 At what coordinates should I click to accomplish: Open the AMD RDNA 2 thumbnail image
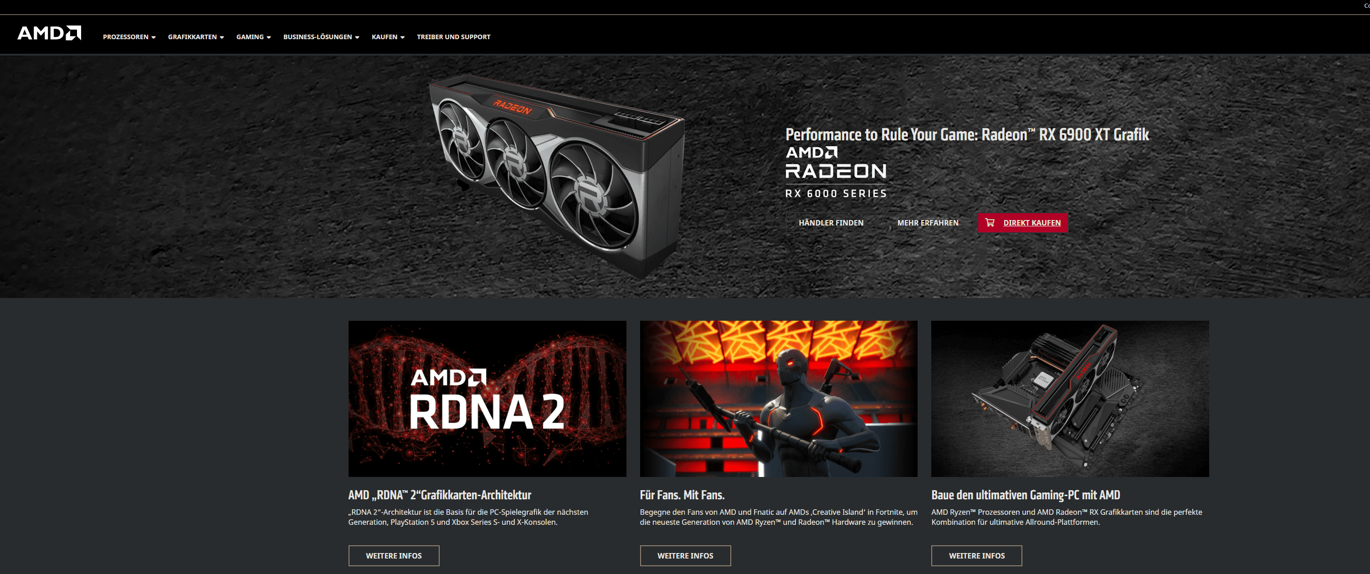point(487,399)
